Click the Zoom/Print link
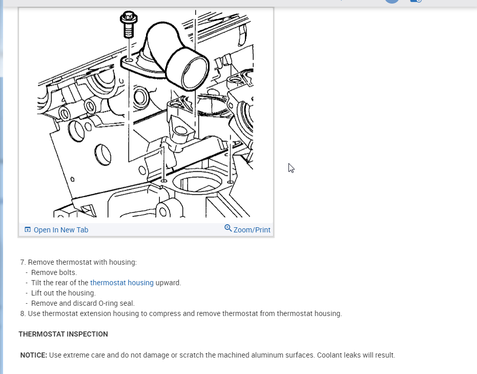This screenshot has width=477, height=374. (x=247, y=229)
